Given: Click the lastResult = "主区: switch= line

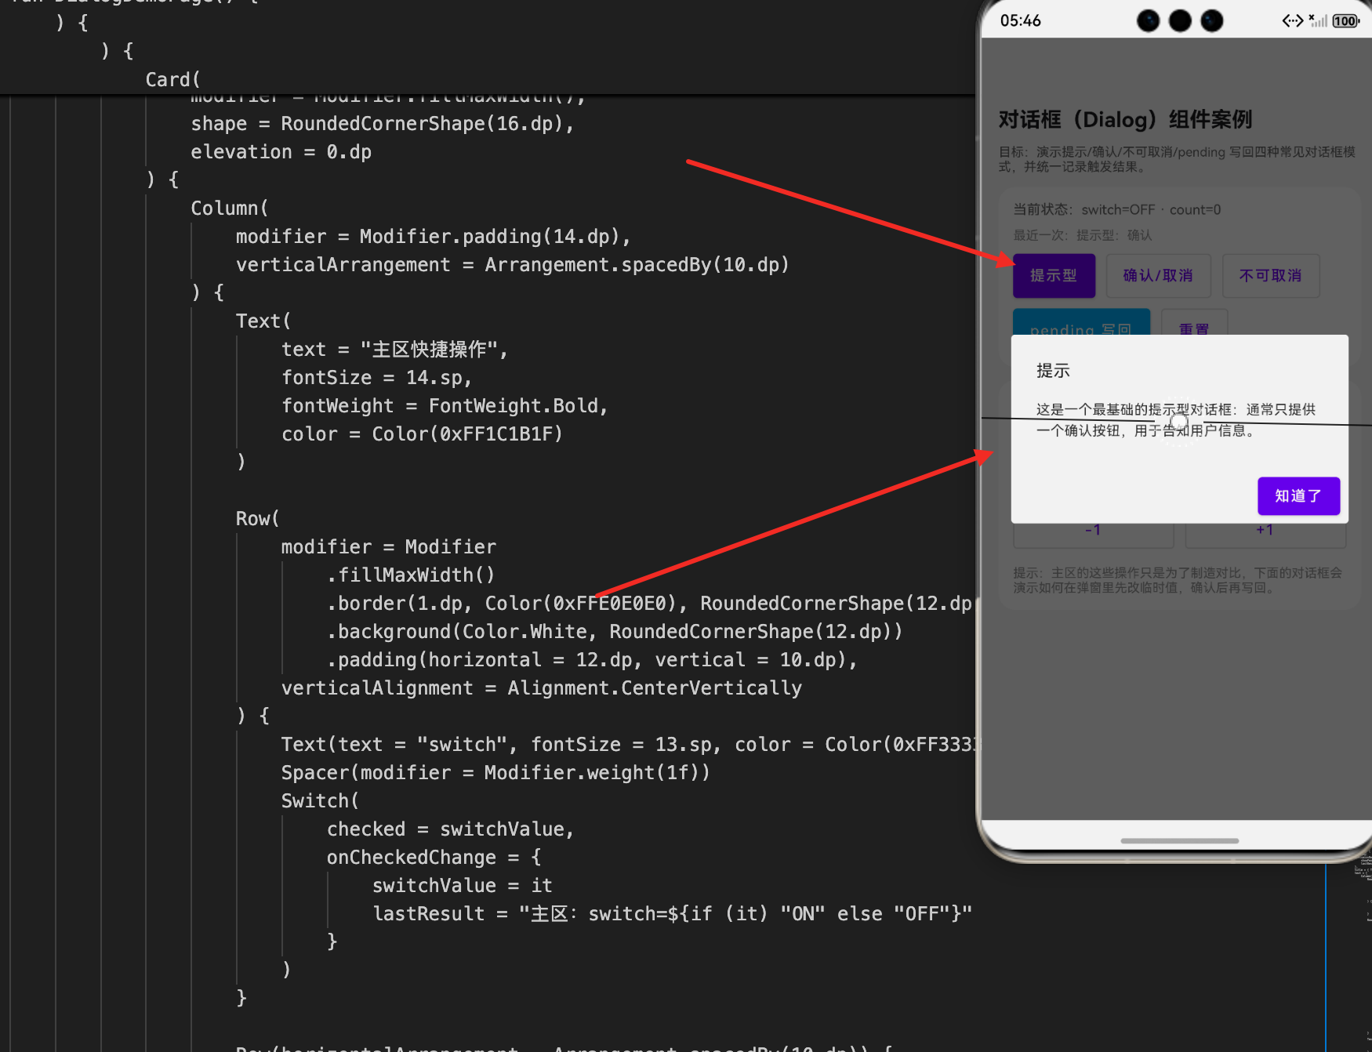Looking at the screenshot, I should point(672,914).
